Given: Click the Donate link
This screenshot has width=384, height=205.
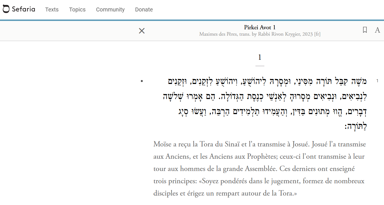Looking at the screenshot, I should click(x=144, y=9).
